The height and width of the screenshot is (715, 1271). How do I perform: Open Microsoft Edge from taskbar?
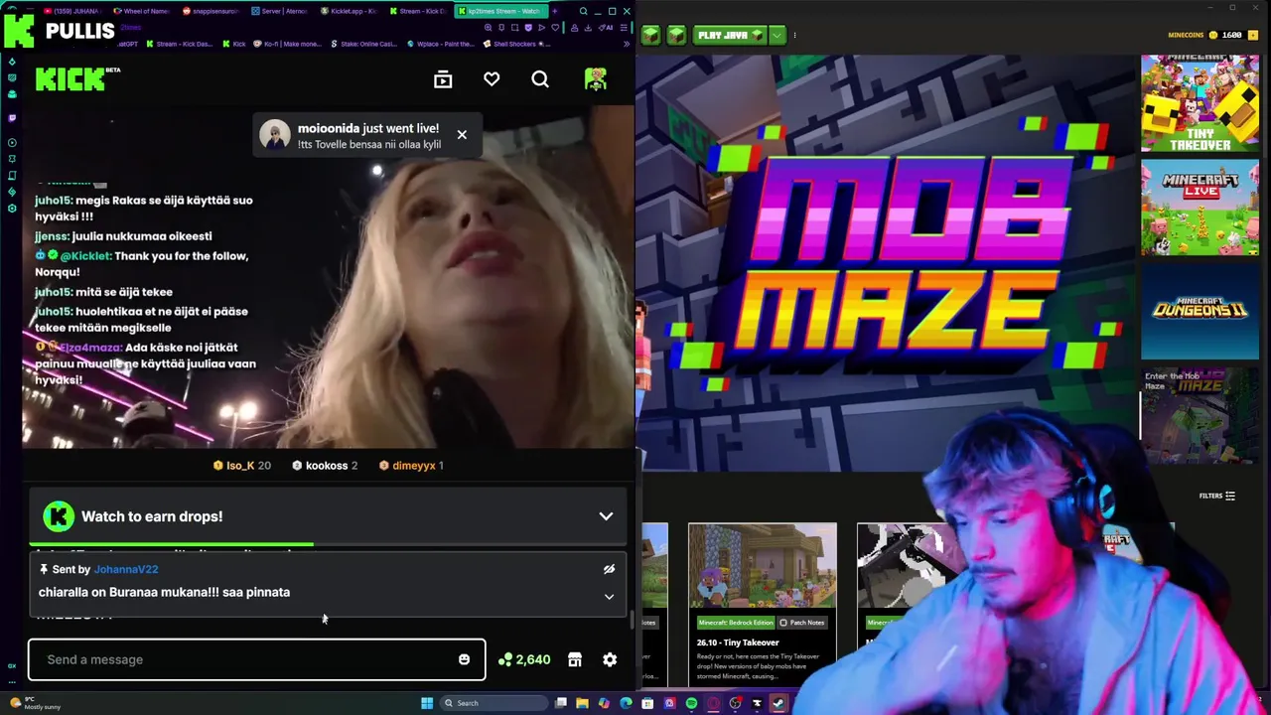pyautogui.click(x=626, y=703)
